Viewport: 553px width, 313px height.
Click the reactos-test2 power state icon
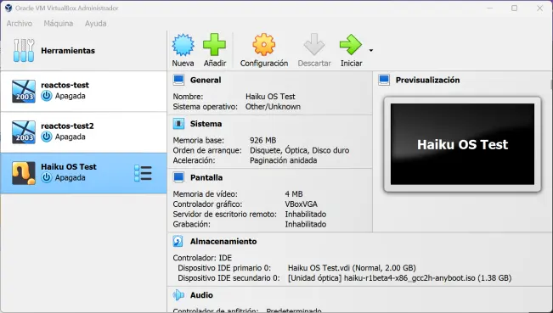tap(46, 137)
